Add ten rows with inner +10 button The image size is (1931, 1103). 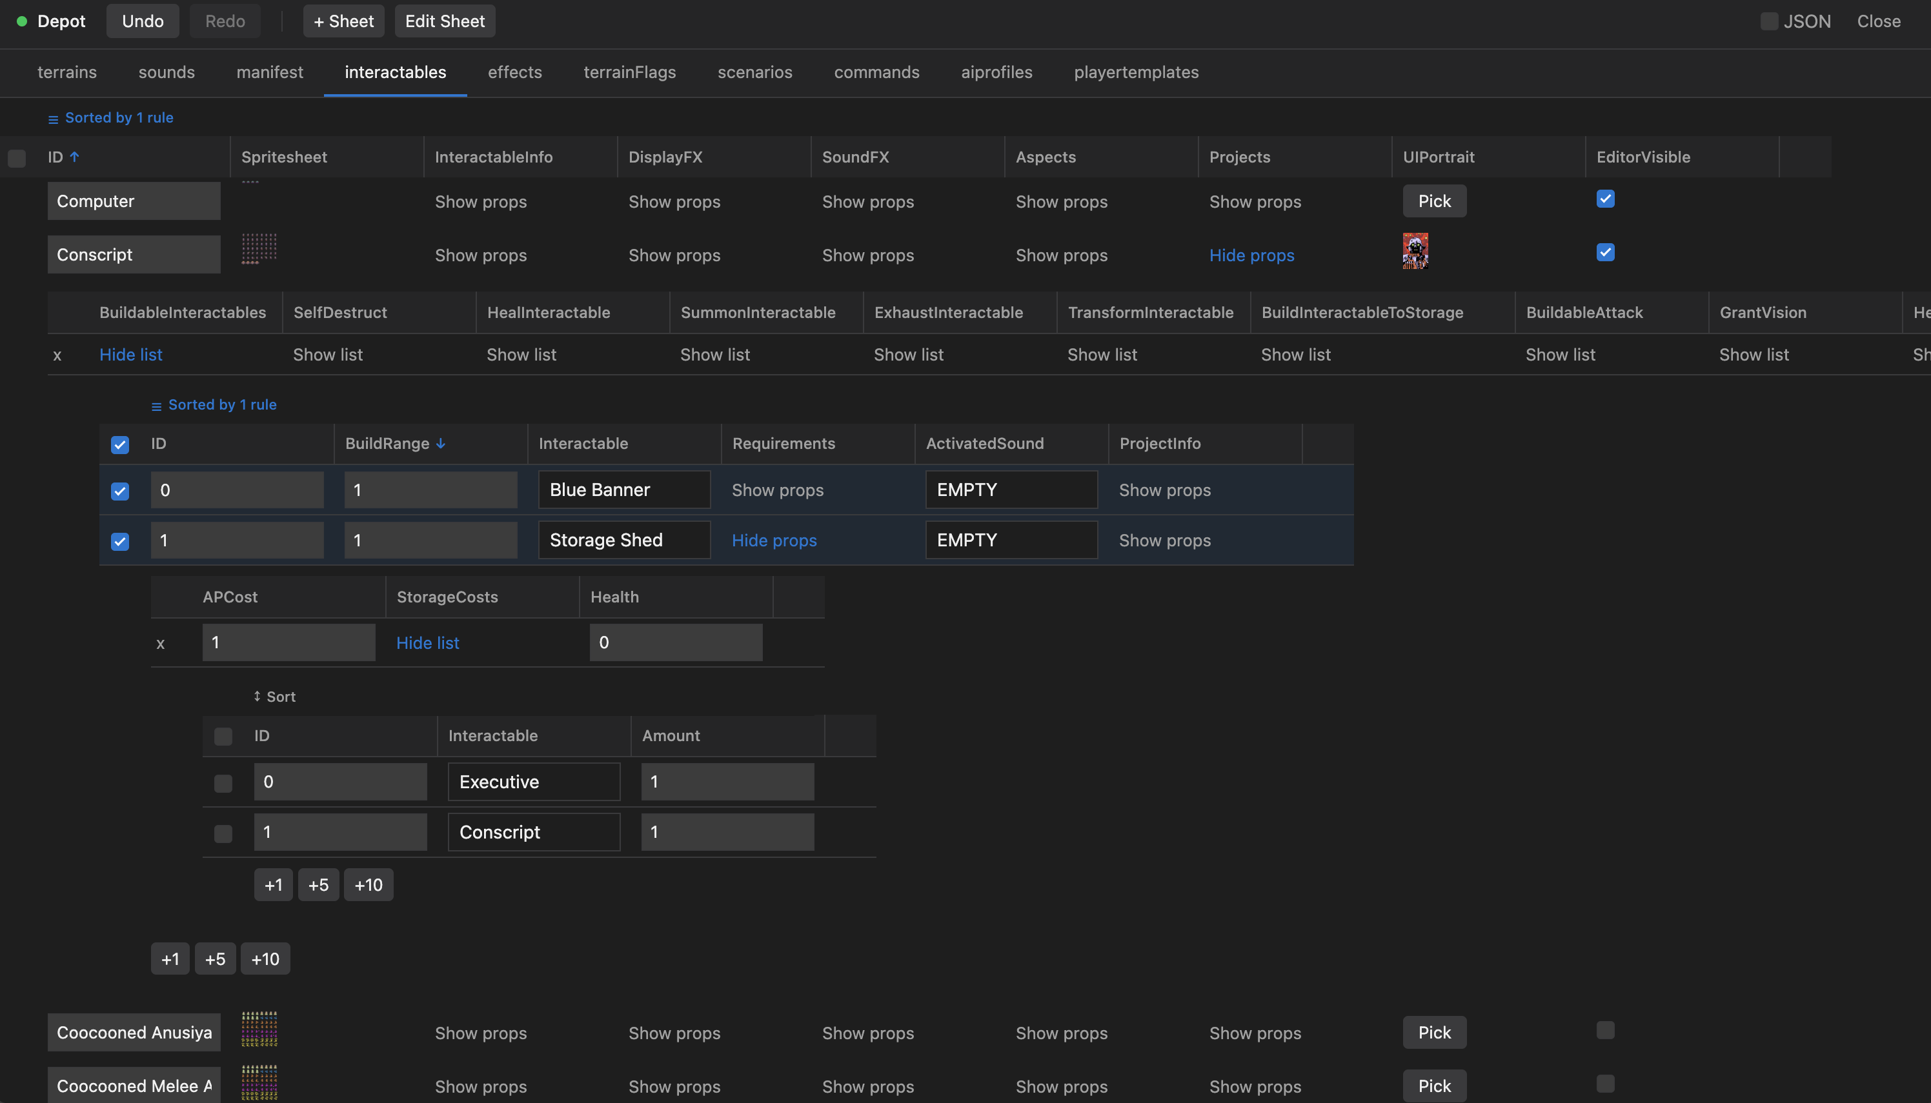(369, 885)
